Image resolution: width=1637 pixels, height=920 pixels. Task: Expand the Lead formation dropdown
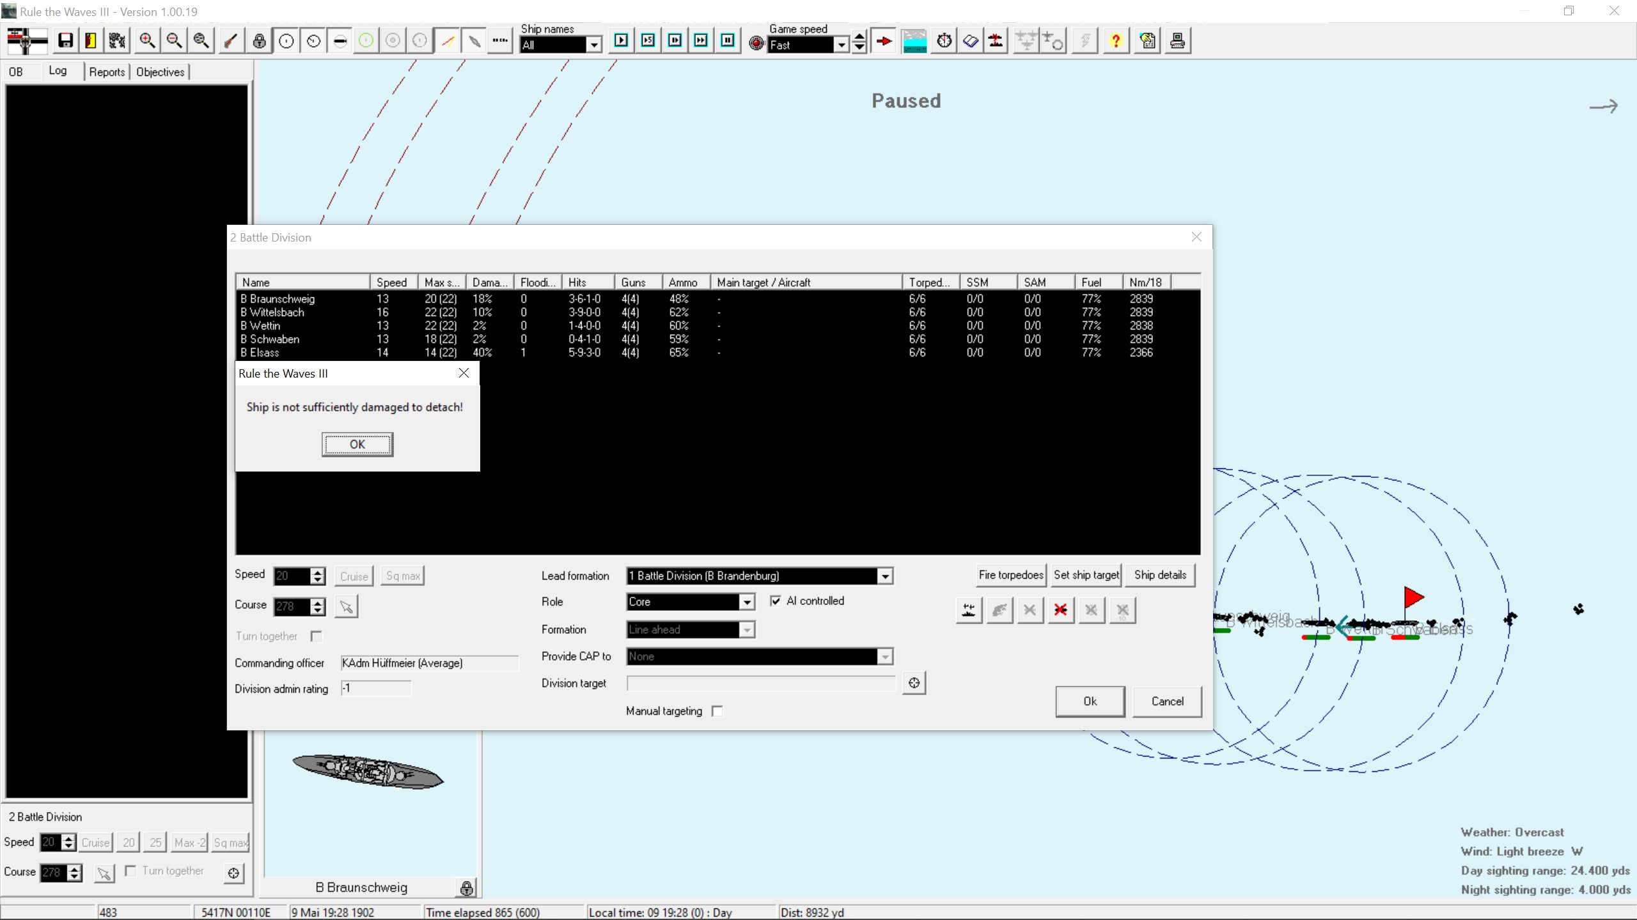885,576
